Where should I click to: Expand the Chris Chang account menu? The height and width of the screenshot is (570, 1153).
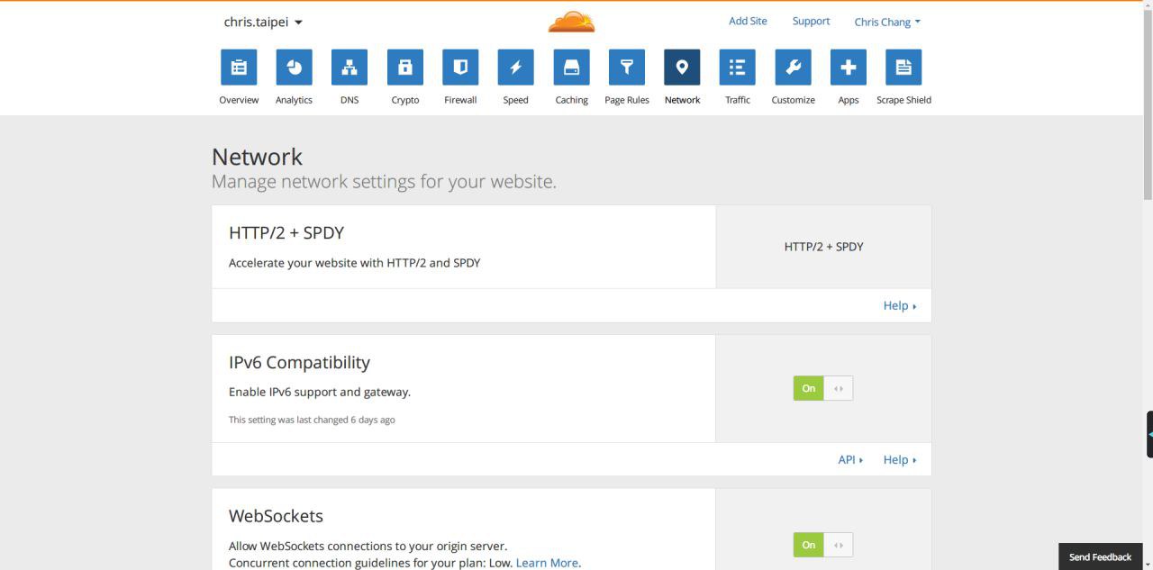pyautogui.click(x=887, y=23)
